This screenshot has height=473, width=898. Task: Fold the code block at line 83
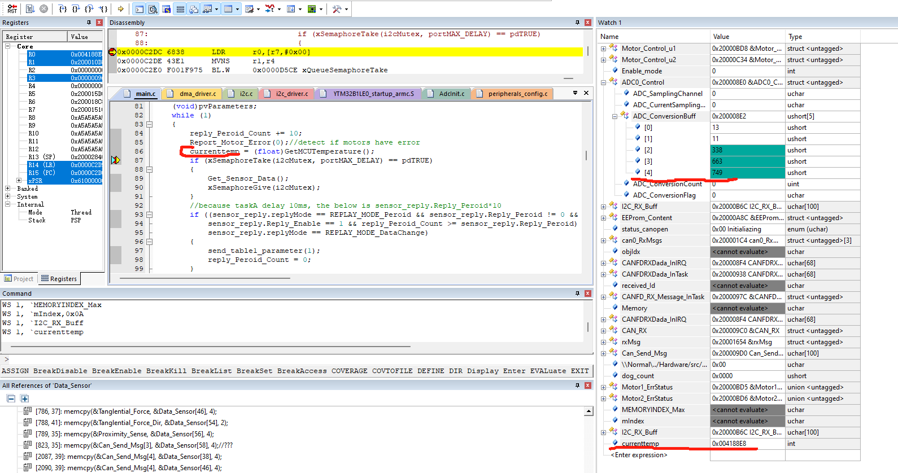tap(150, 124)
